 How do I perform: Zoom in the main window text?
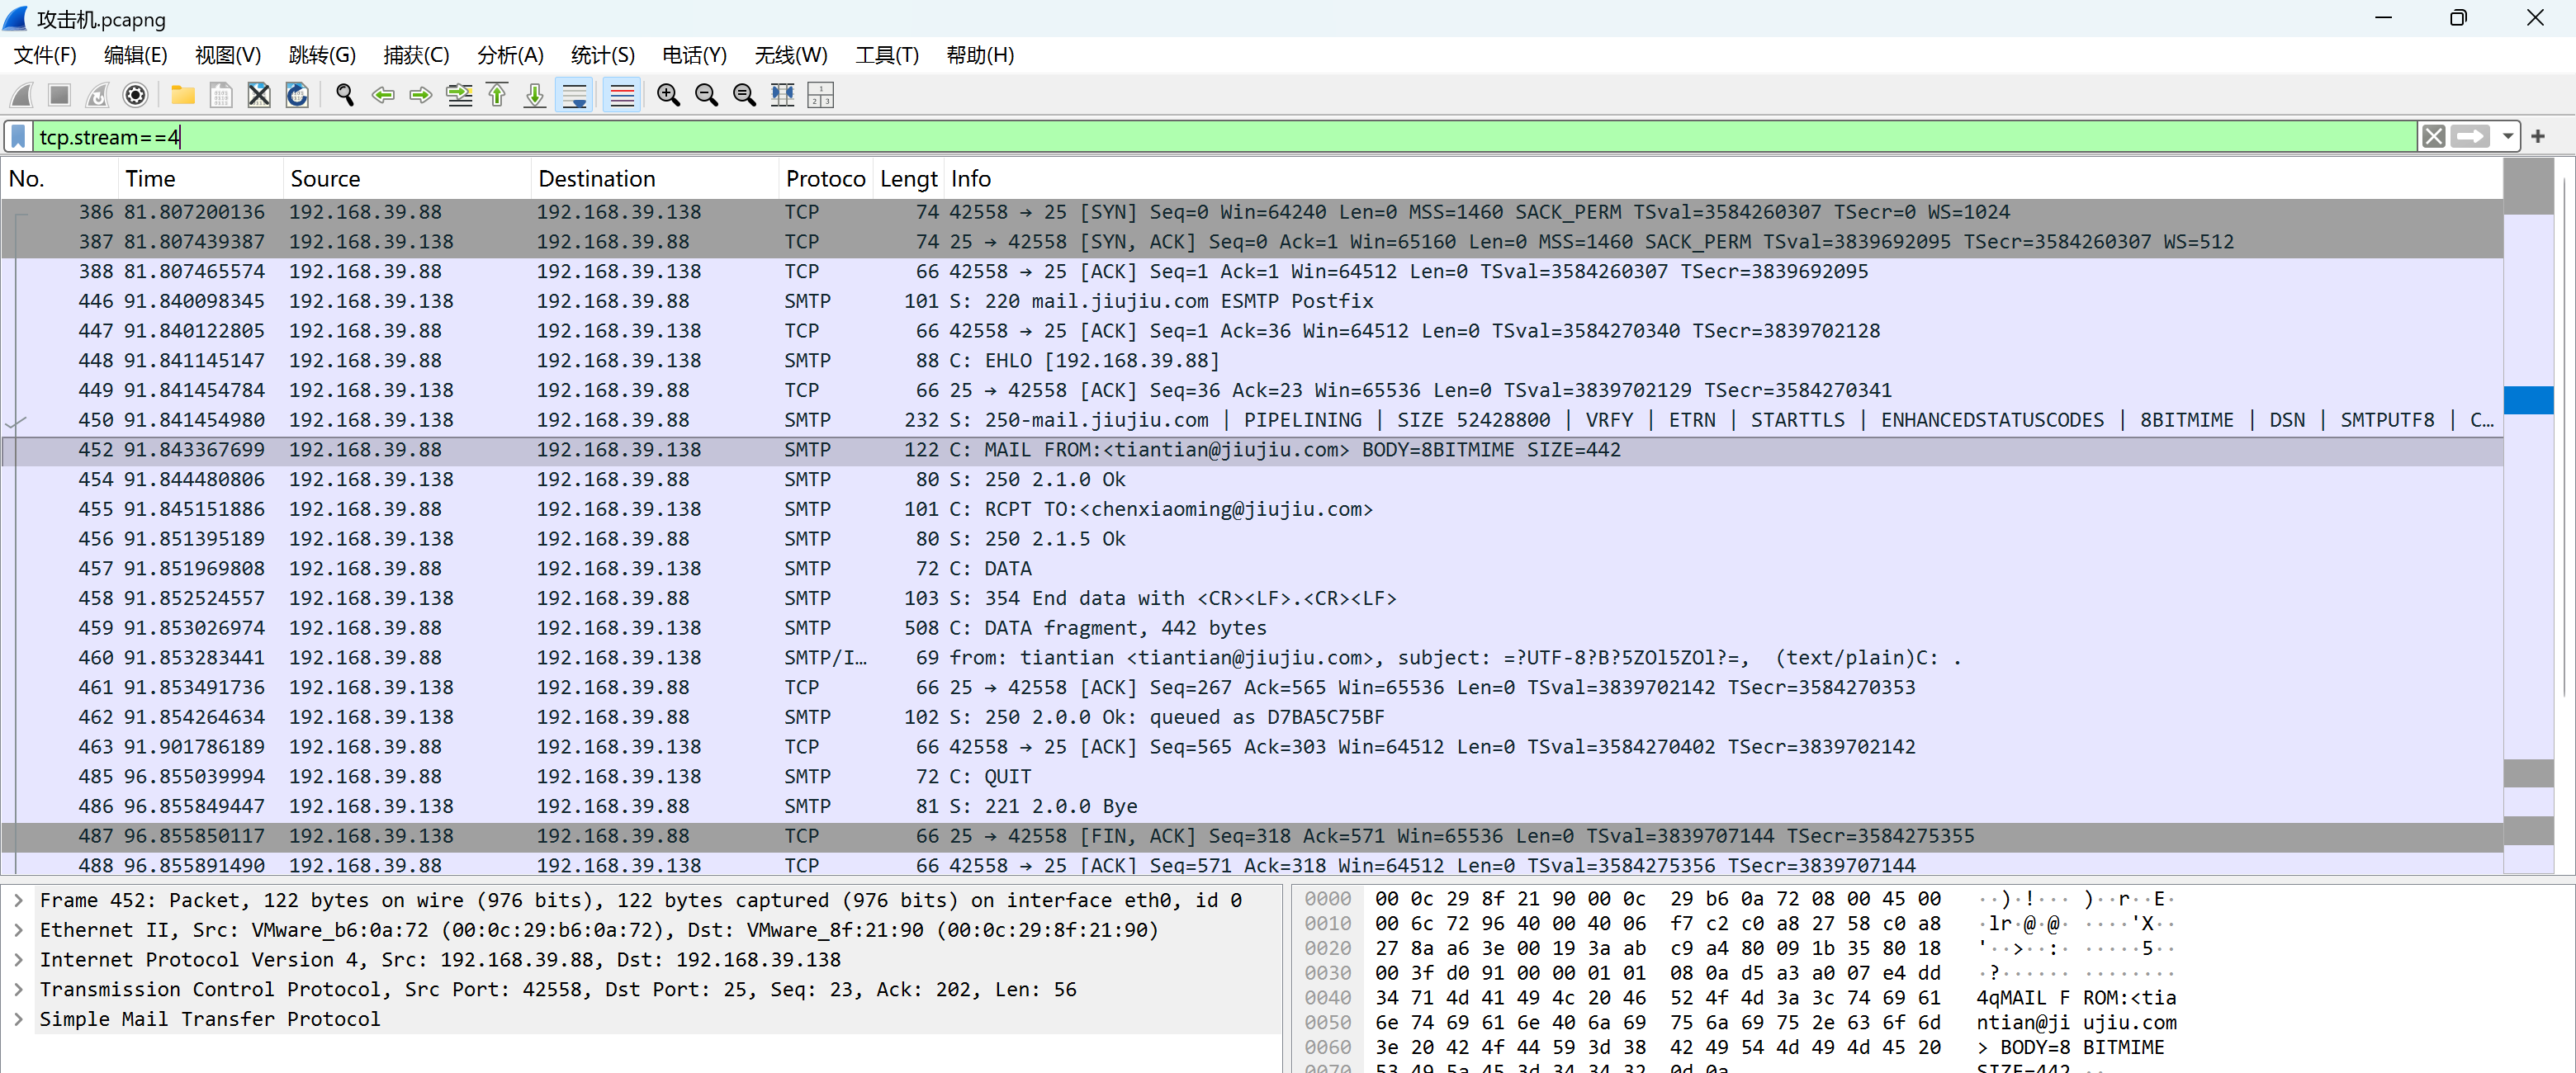[669, 95]
